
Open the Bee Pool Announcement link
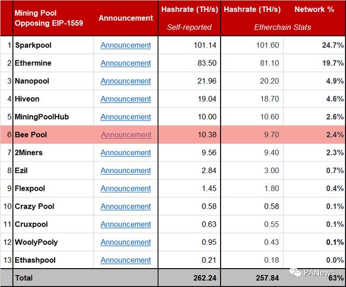(x=126, y=135)
